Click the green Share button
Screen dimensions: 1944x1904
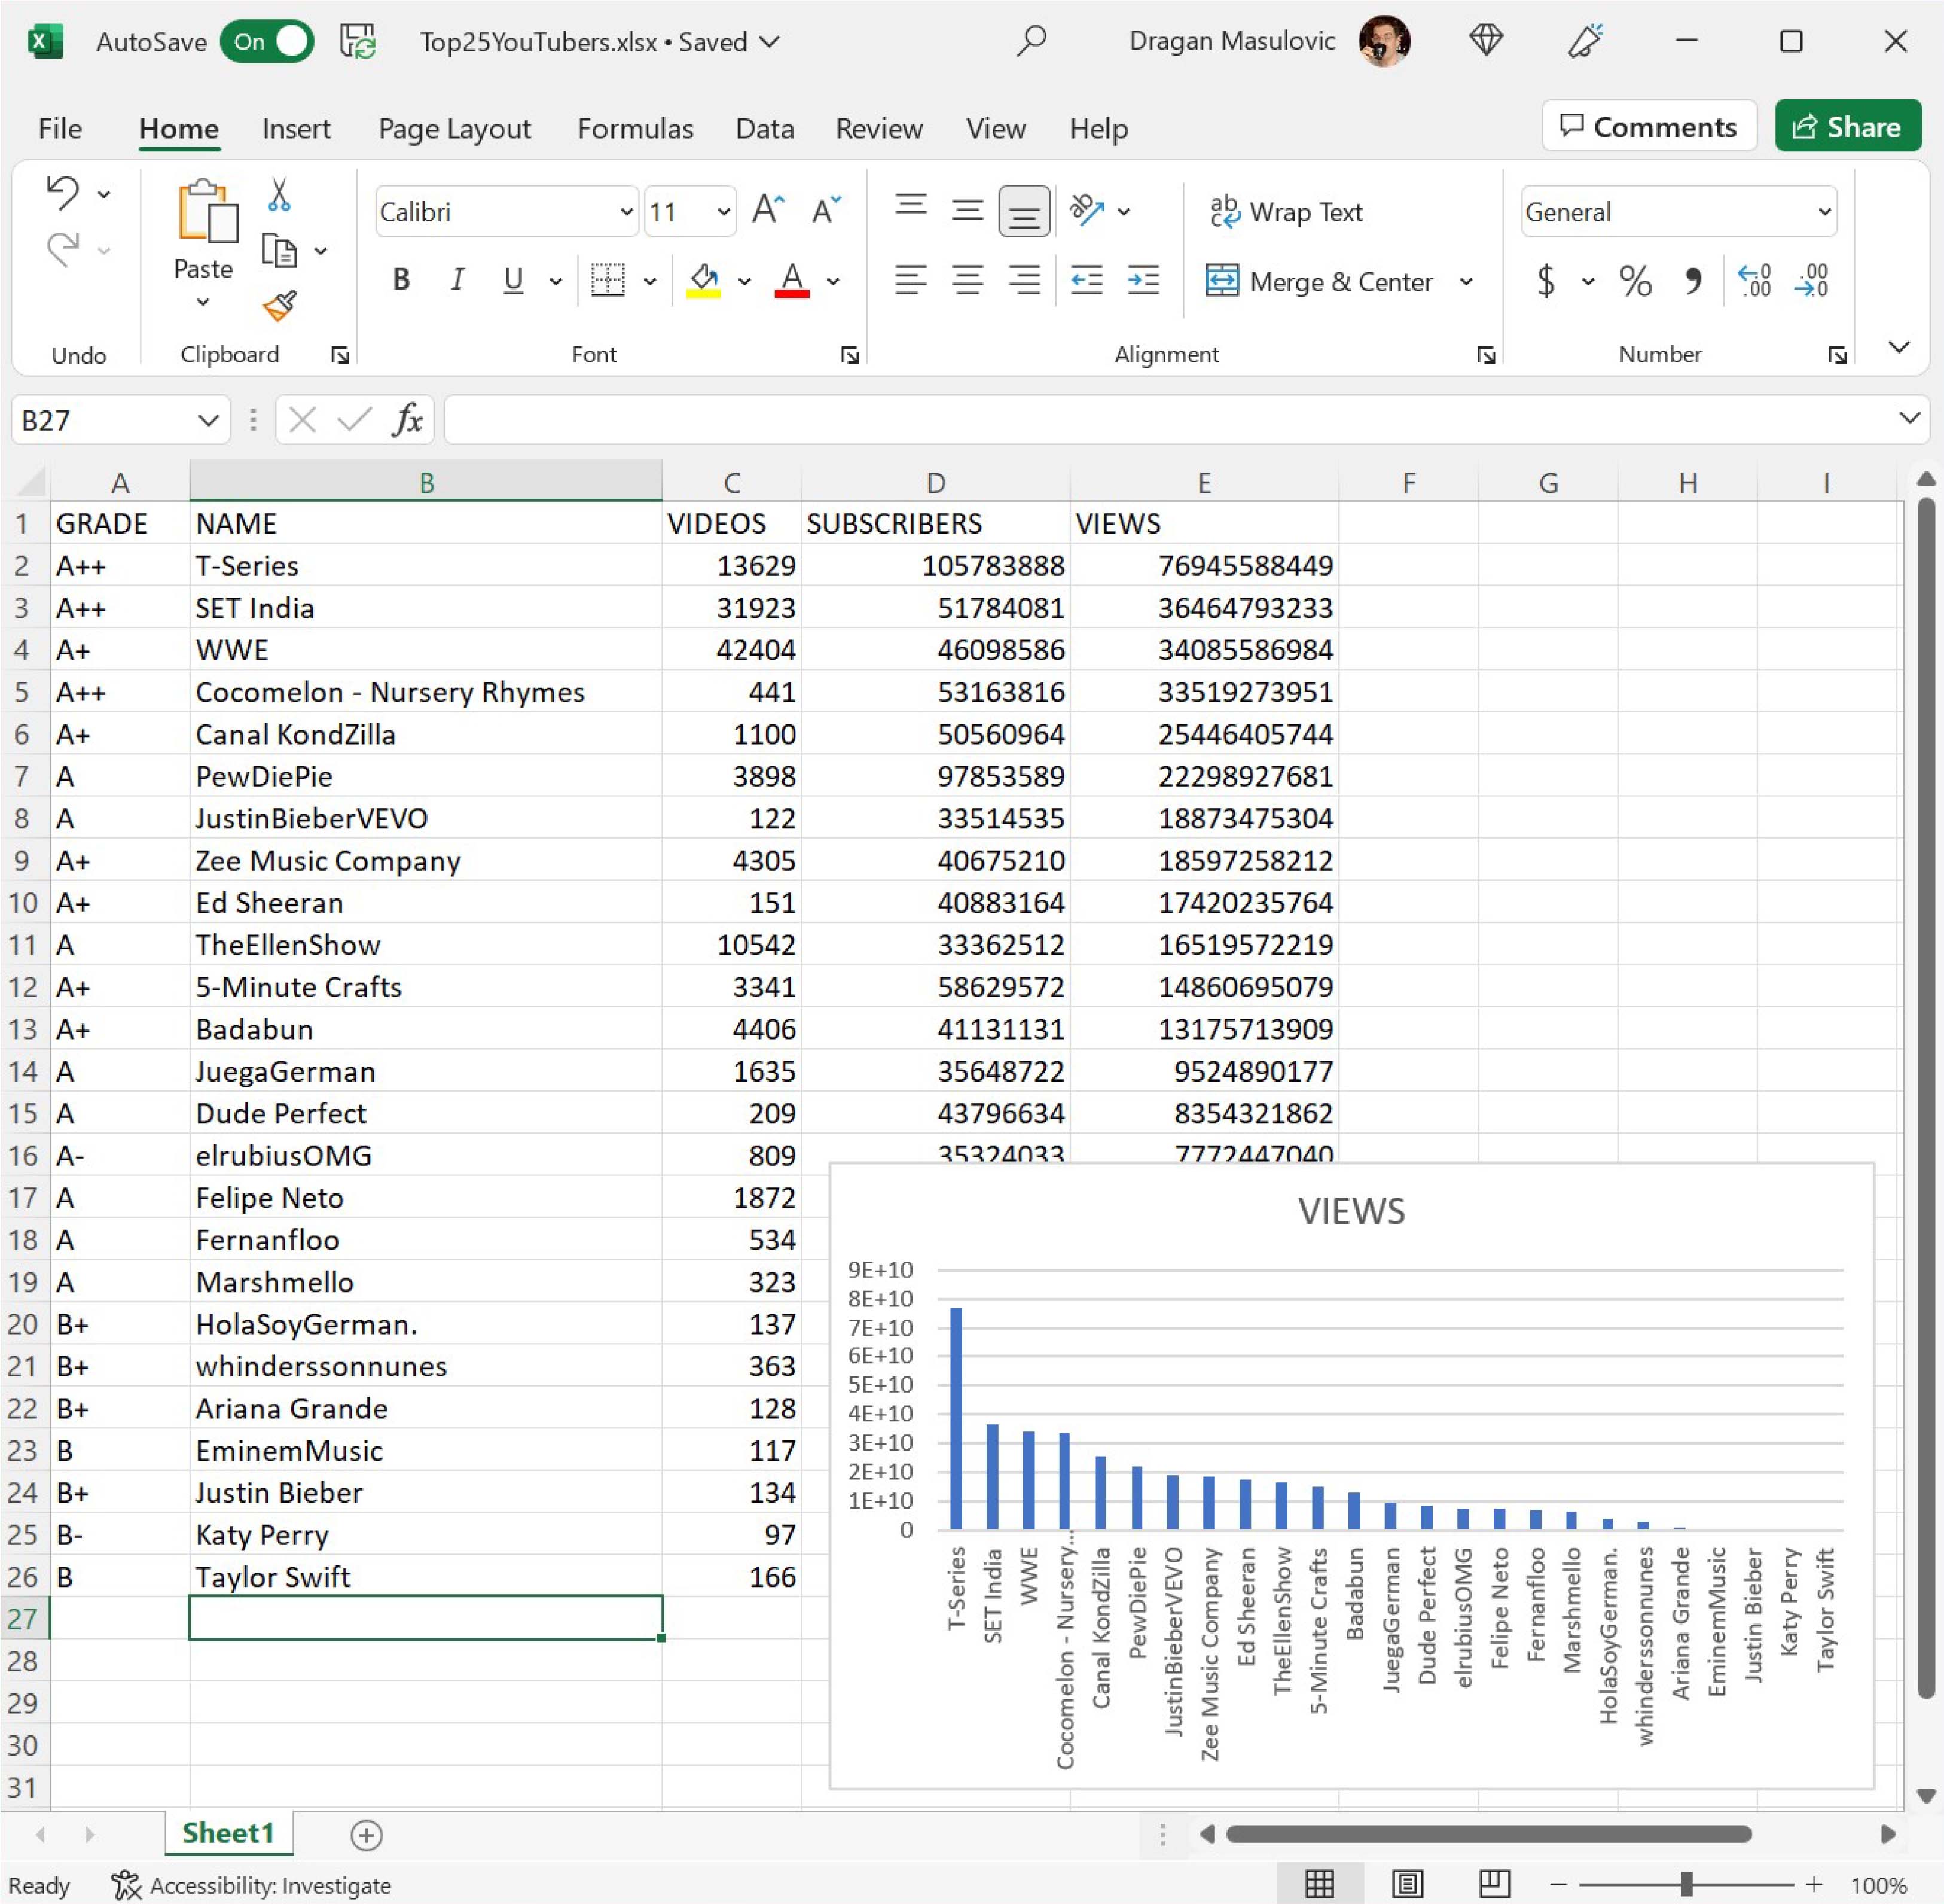point(1847,127)
